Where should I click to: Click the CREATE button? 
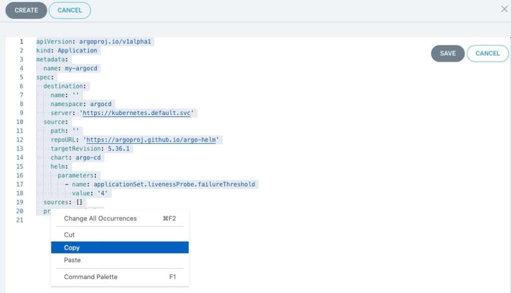(x=26, y=10)
